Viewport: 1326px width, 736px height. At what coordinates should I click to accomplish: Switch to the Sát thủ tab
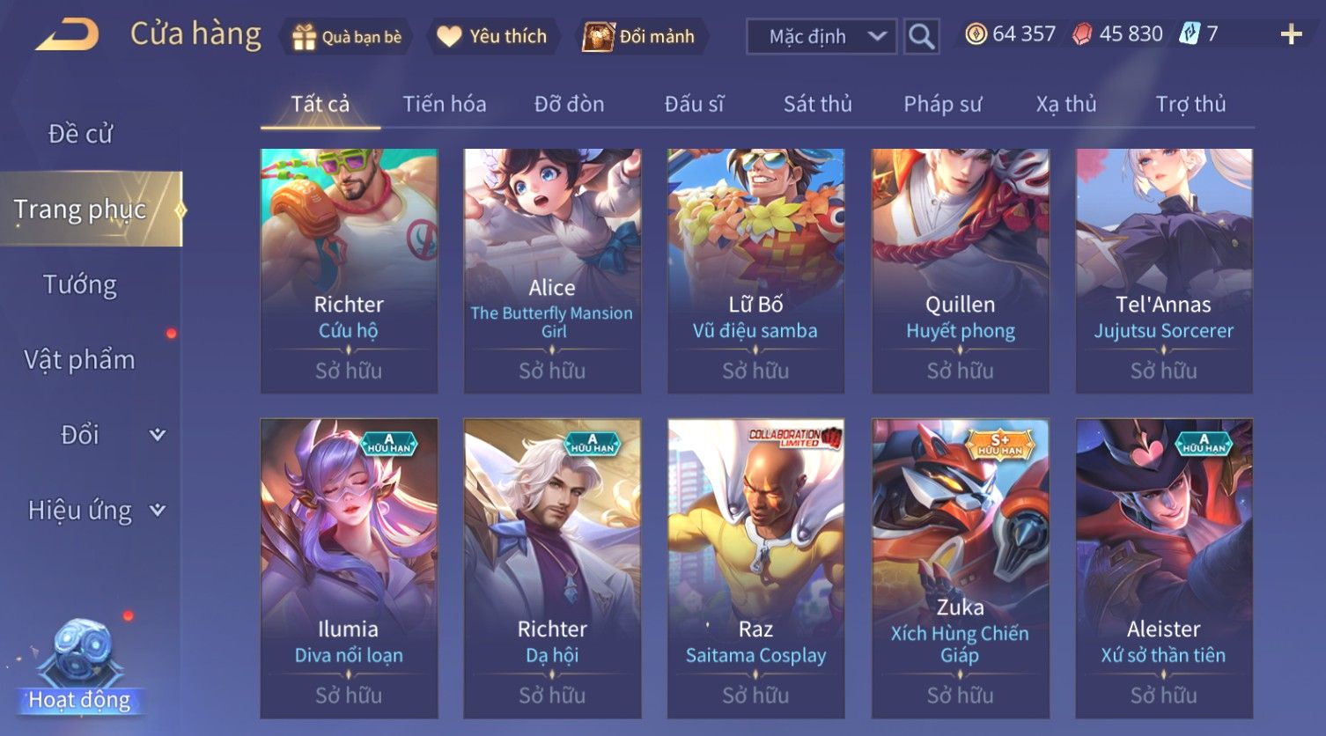pyautogui.click(x=818, y=104)
